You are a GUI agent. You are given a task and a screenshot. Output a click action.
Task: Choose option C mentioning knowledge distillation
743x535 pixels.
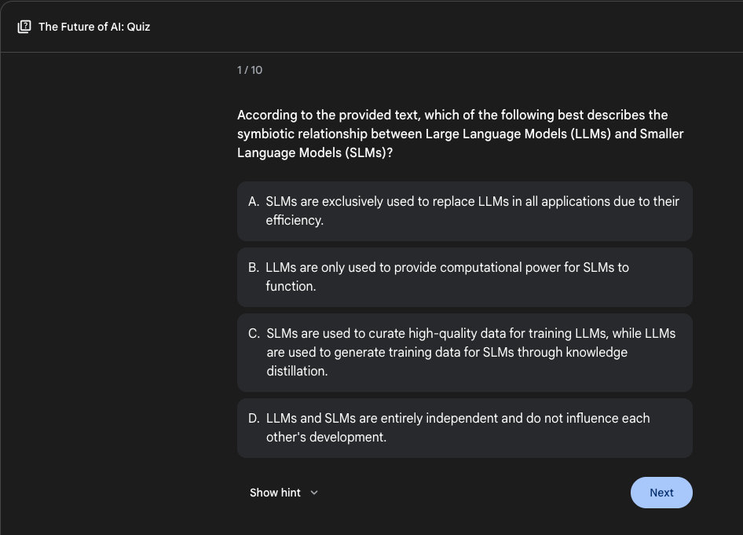pos(464,353)
